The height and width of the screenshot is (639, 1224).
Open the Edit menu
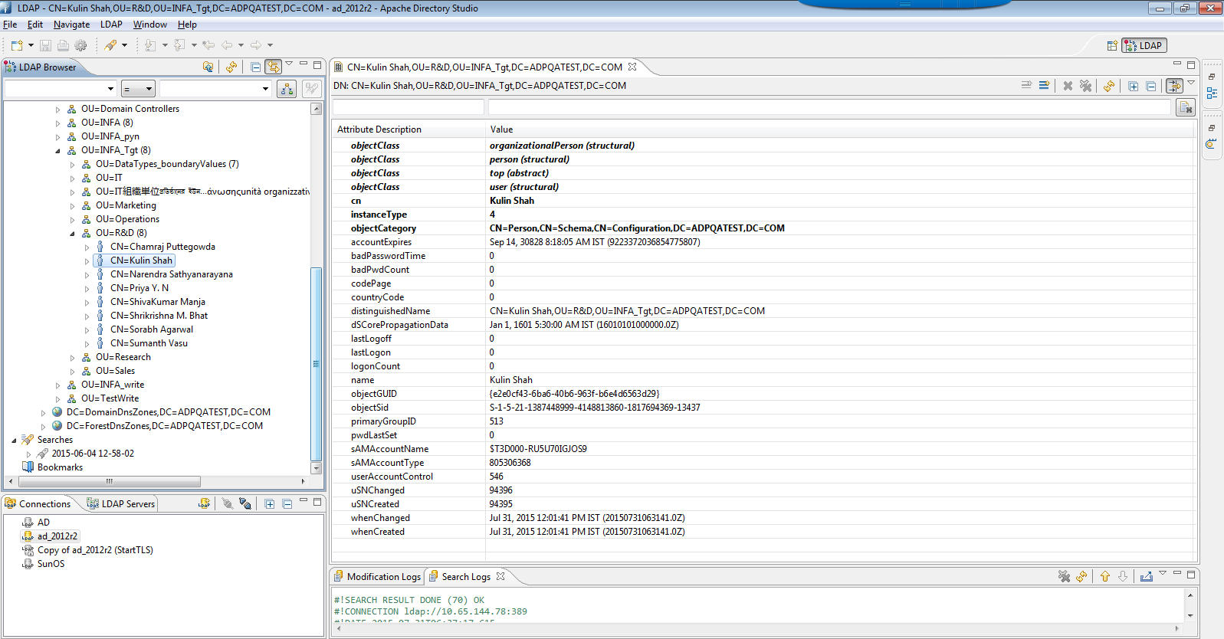point(35,25)
